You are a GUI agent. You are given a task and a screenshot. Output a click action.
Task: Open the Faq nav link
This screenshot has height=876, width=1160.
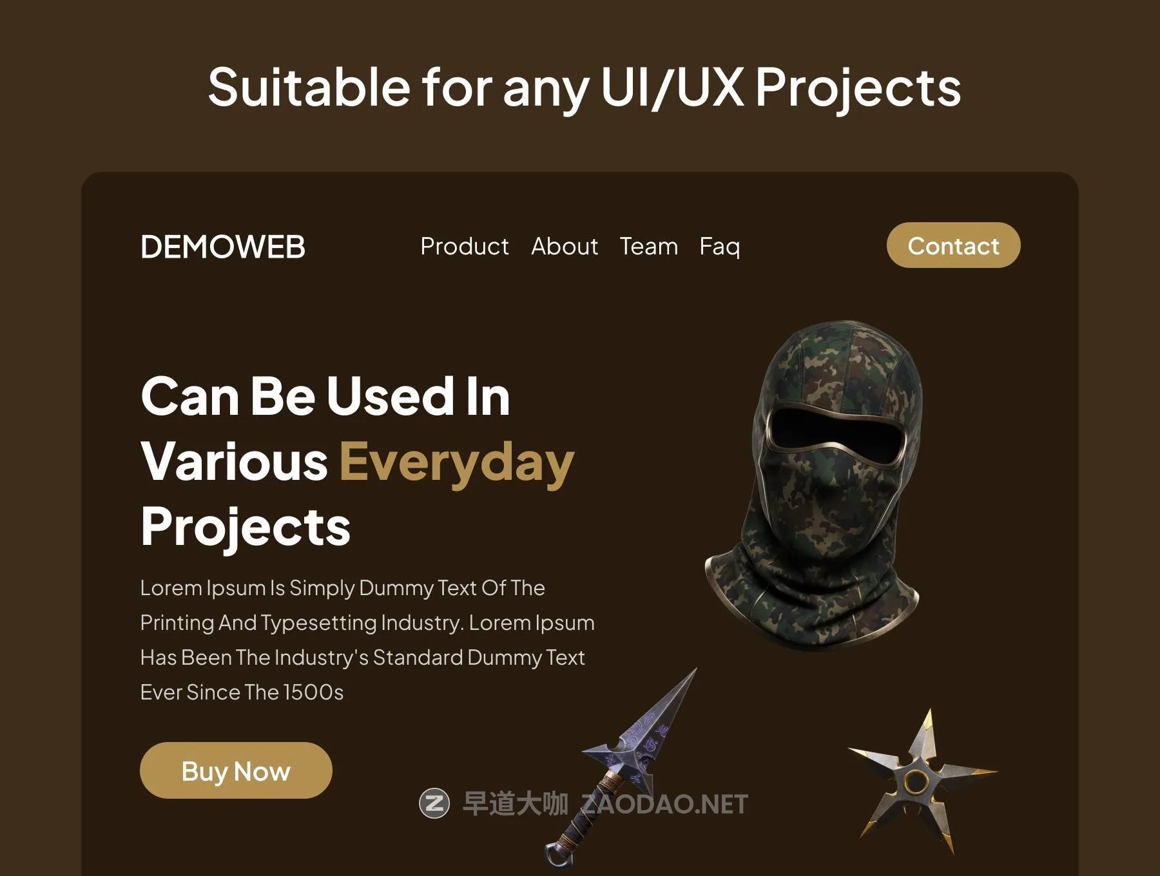pyautogui.click(x=720, y=247)
